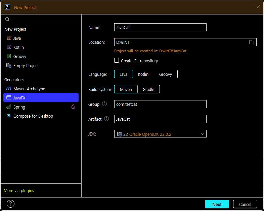The image size is (264, 211).
Task: Set language to Groovy
Action: coord(166,74)
